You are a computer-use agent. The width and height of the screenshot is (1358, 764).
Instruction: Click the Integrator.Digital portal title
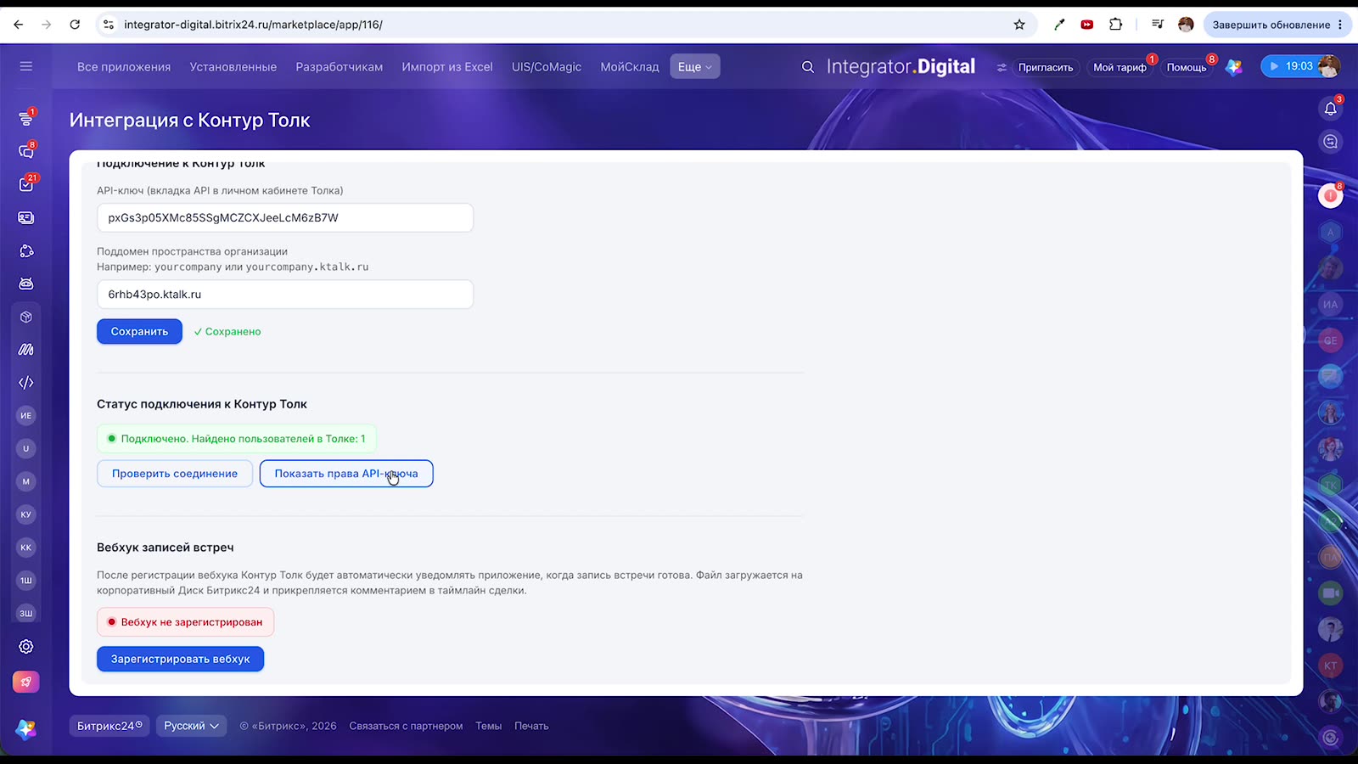click(901, 67)
